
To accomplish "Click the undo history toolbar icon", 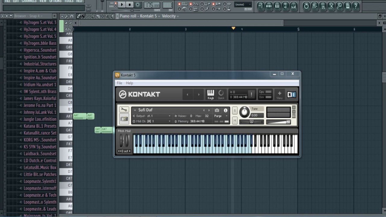I will coord(306,6).
